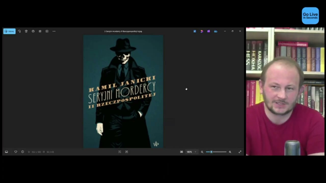Minimize the Photos window

click(x=225, y=31)
